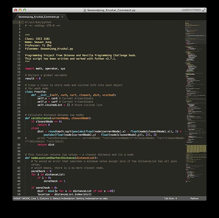Screen dimensions: 219x218
Task: Click the 'zeroCheck = 0' line
Action: click(x=41, y=171)
